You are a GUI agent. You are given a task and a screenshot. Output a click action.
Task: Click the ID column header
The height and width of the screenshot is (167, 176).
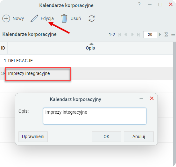pyautogui.click(x=3, y=48)
